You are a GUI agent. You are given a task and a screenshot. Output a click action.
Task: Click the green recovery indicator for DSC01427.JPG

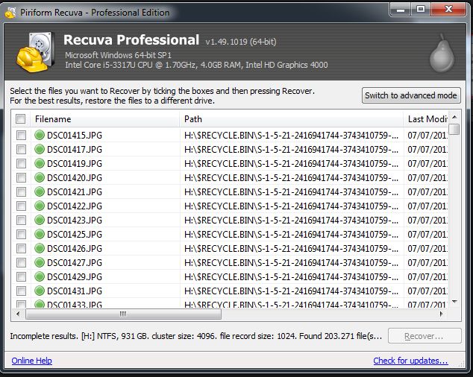click(40, 263)
